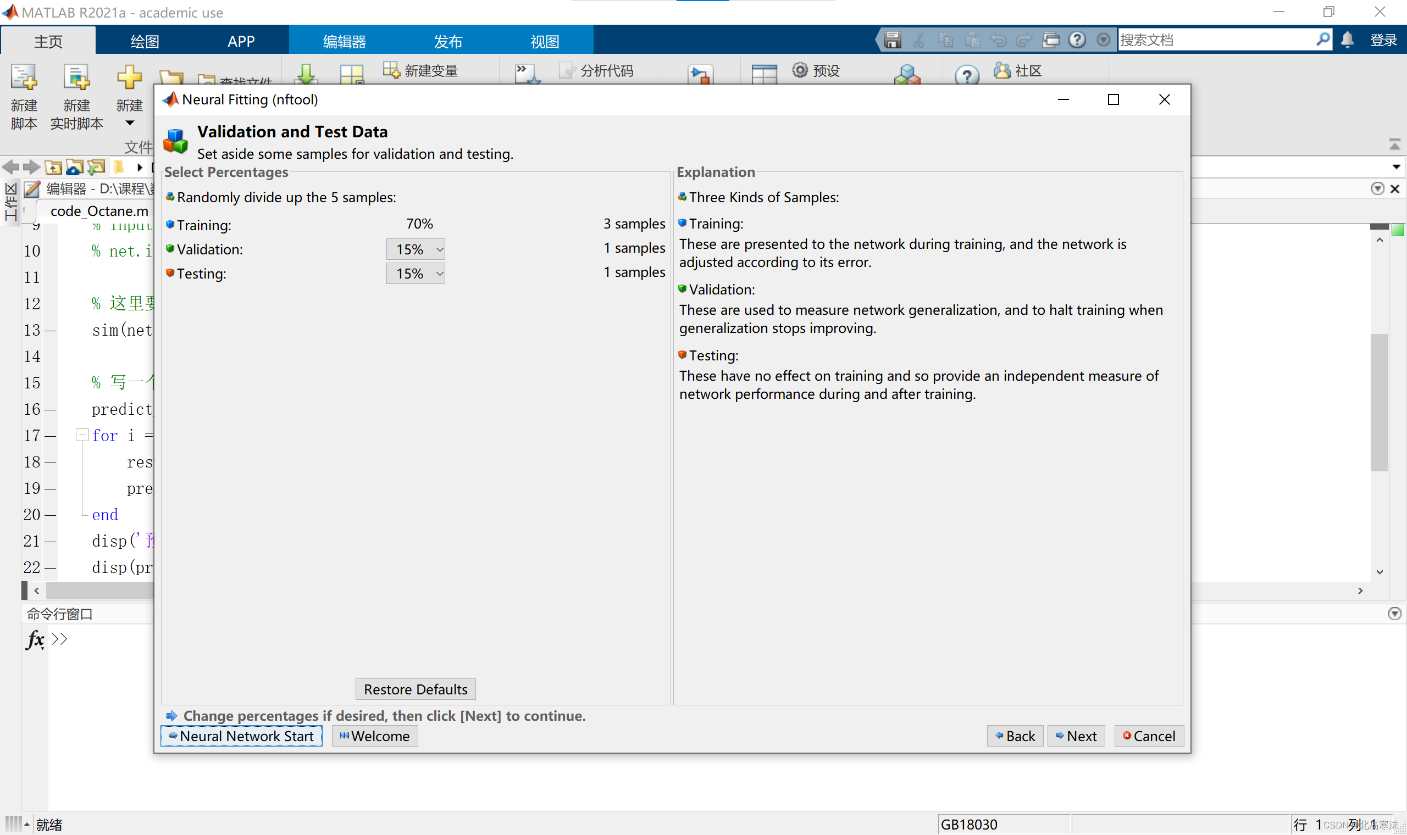Click Next to continue the wizard

pos(1076,736)
